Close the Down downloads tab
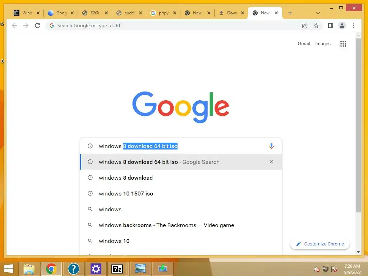Image resolution: width=368 pixels, height=276 pixels. pyautogui.click(x=243, y=13)
